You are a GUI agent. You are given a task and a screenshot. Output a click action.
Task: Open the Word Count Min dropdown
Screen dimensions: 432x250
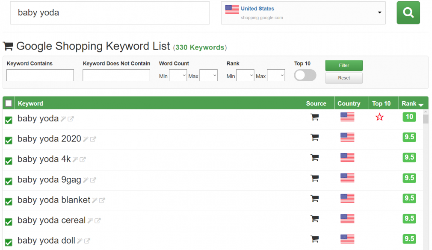click(178, 75)
